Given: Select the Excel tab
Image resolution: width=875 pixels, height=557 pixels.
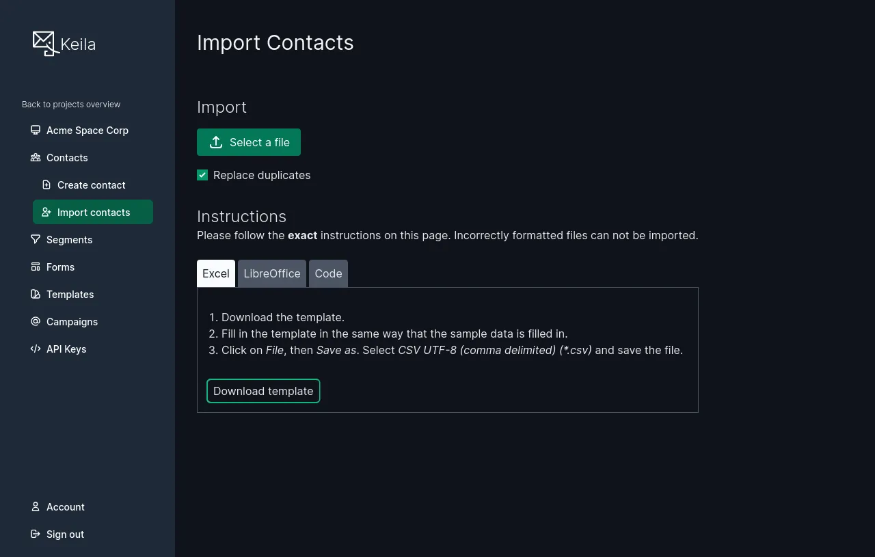Looking at the screenshot, I should coord(215,273).
